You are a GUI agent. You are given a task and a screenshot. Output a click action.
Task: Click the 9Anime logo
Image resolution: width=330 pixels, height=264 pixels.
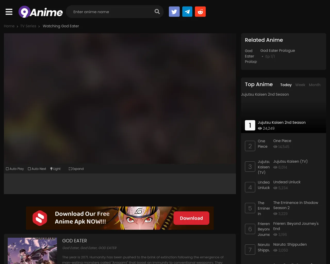click(x=40, y=12)
